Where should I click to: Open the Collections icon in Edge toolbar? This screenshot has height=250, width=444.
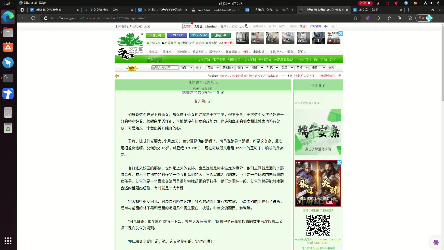click(x=400, y=18)
